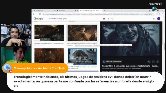Click the Memory Alpha - Archivos Star Trek banner
This screenshot has height=93, width=166.
pos(35,68)
